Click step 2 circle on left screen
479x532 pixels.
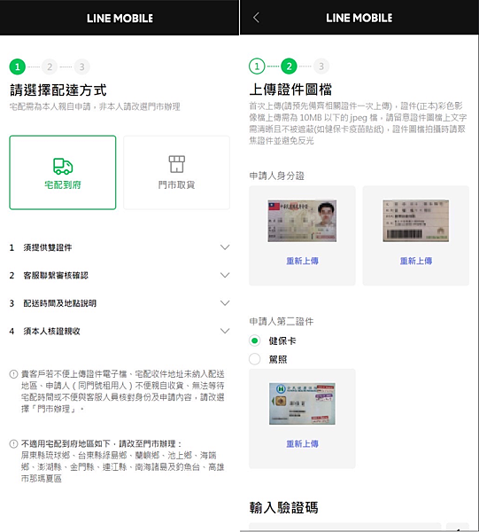pos(50,66)
